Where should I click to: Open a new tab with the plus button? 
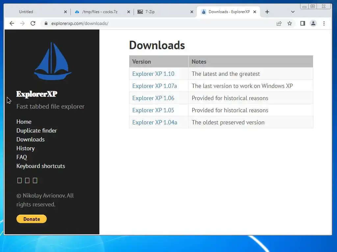pyautogui.click(x=267, y=12)
